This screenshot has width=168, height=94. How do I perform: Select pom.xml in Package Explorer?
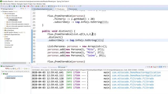pos(9,47)
